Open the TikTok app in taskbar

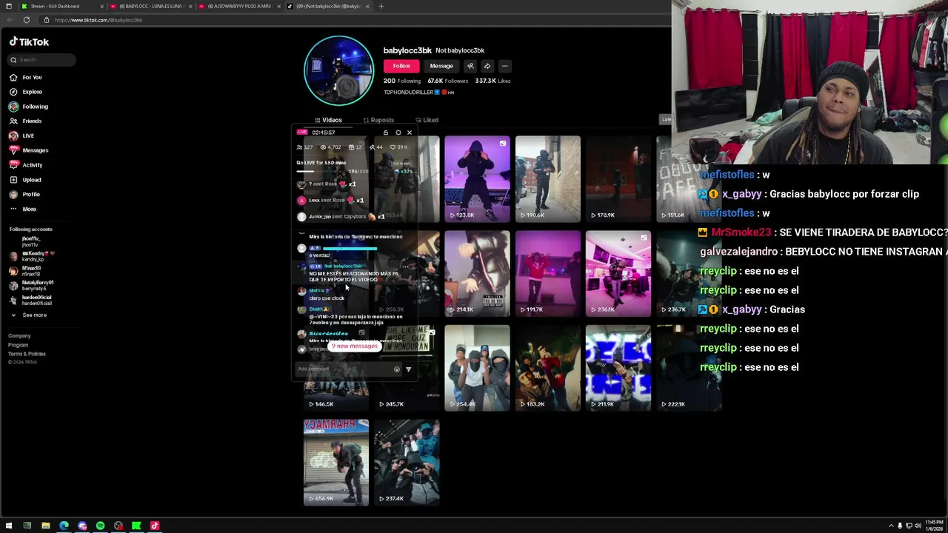[155, 526]
